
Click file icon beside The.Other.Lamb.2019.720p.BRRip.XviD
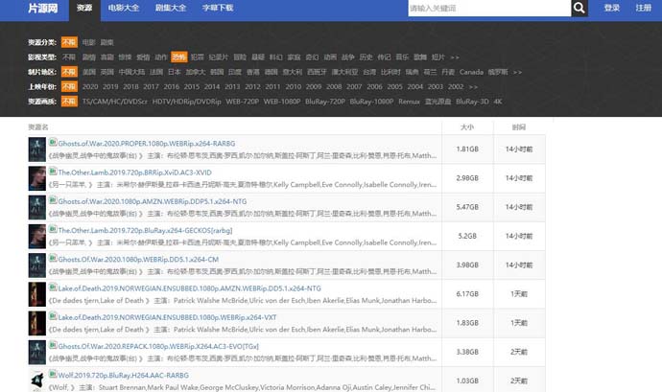(54, 172)
